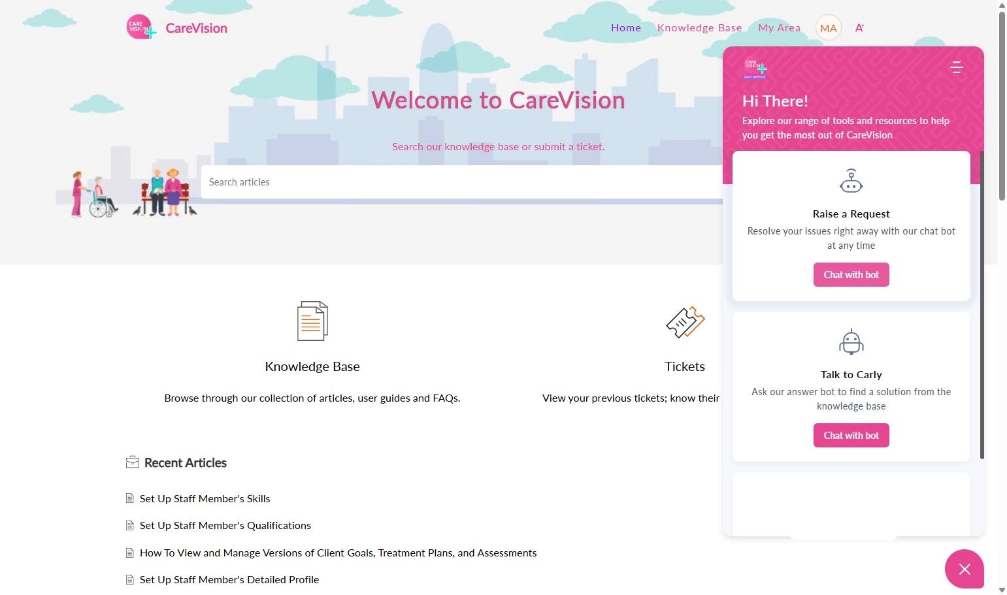This screenshot has height=595, width=1007.
Task: Click the chat widget's inner scrollbar
Action: point(982,304)
